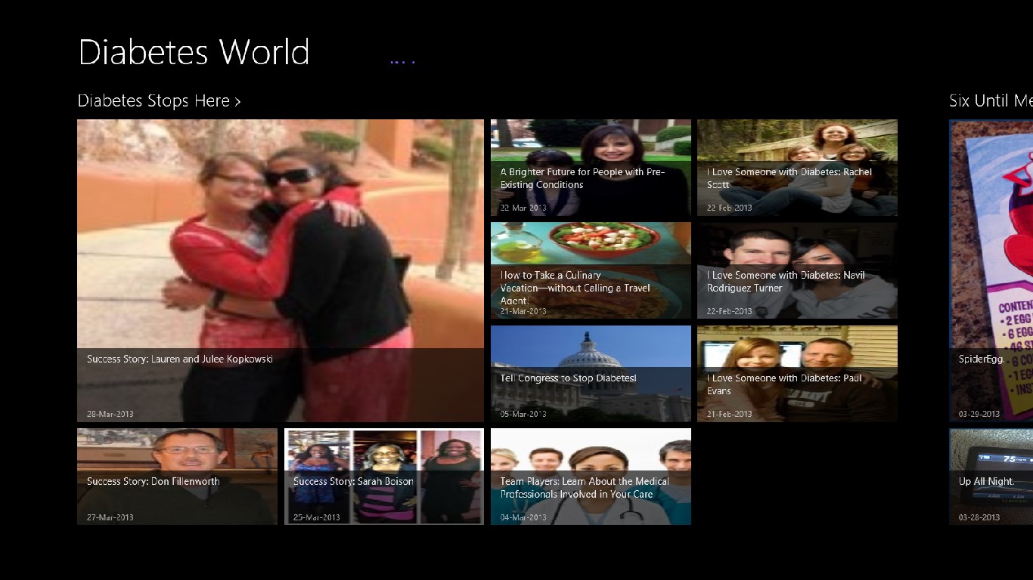Select I Love Someone with Diabetes: Rachel Scott
The height and width of the screenshot is (580, 1033).
point(797,168)
